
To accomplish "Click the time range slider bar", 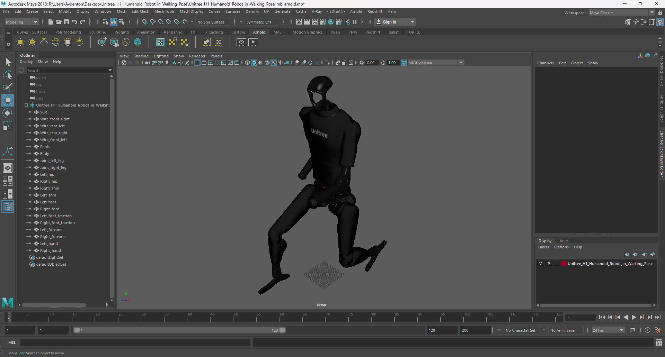I will (180, 330).
